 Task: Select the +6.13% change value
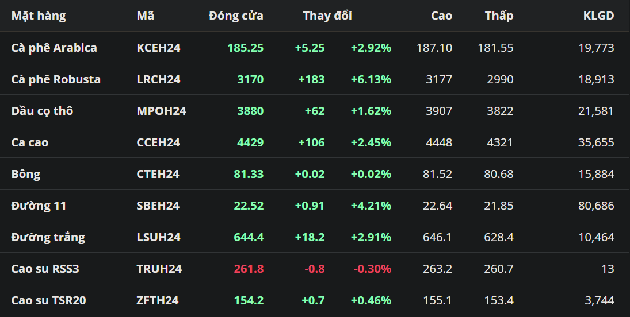click(x=371, y=79)
